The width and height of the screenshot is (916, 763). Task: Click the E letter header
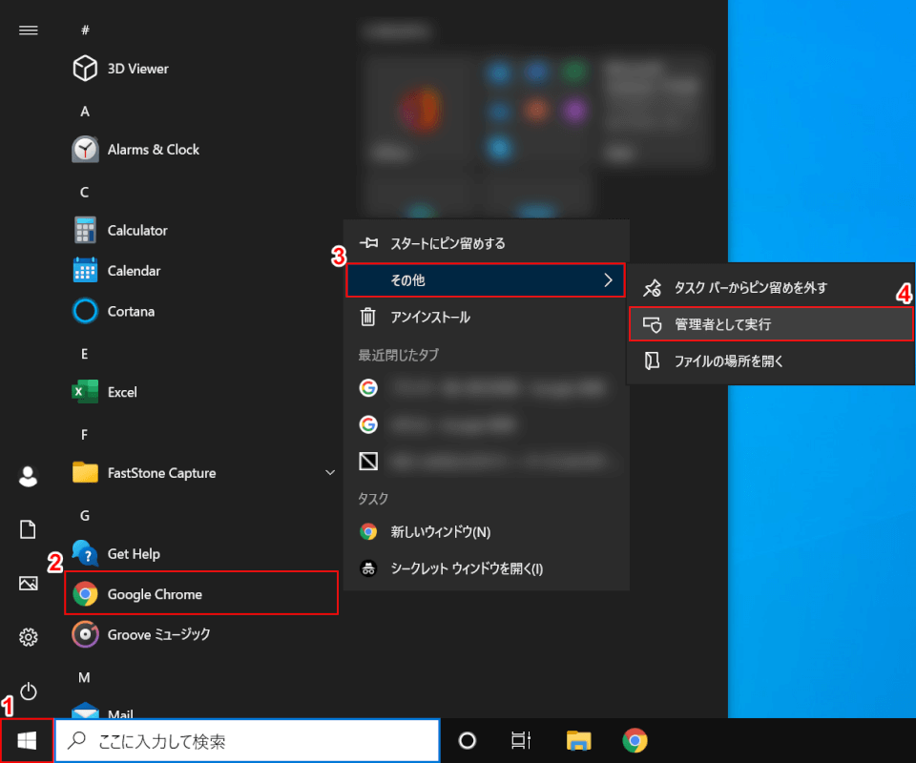(x=85, y=354)
